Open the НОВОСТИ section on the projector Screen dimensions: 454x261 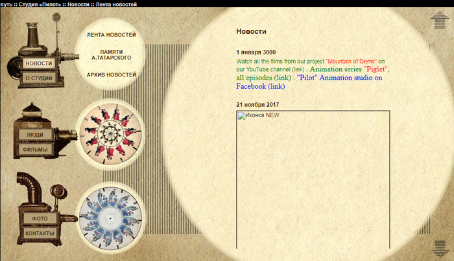coord(39,63)
